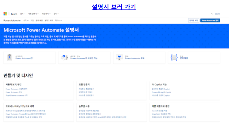Open the 문제 해결 nav item
Screen dimensions: 233x130
click(39, 20)
